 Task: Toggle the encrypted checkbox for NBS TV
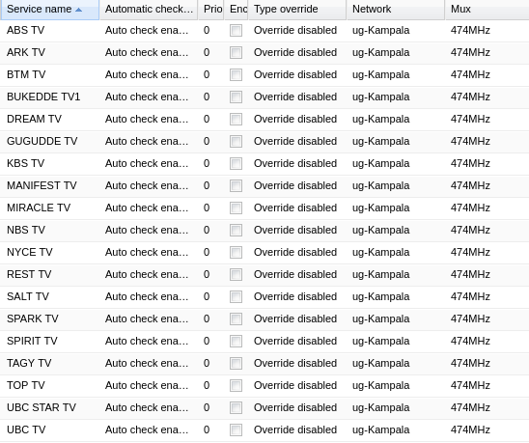pos(236,230)
